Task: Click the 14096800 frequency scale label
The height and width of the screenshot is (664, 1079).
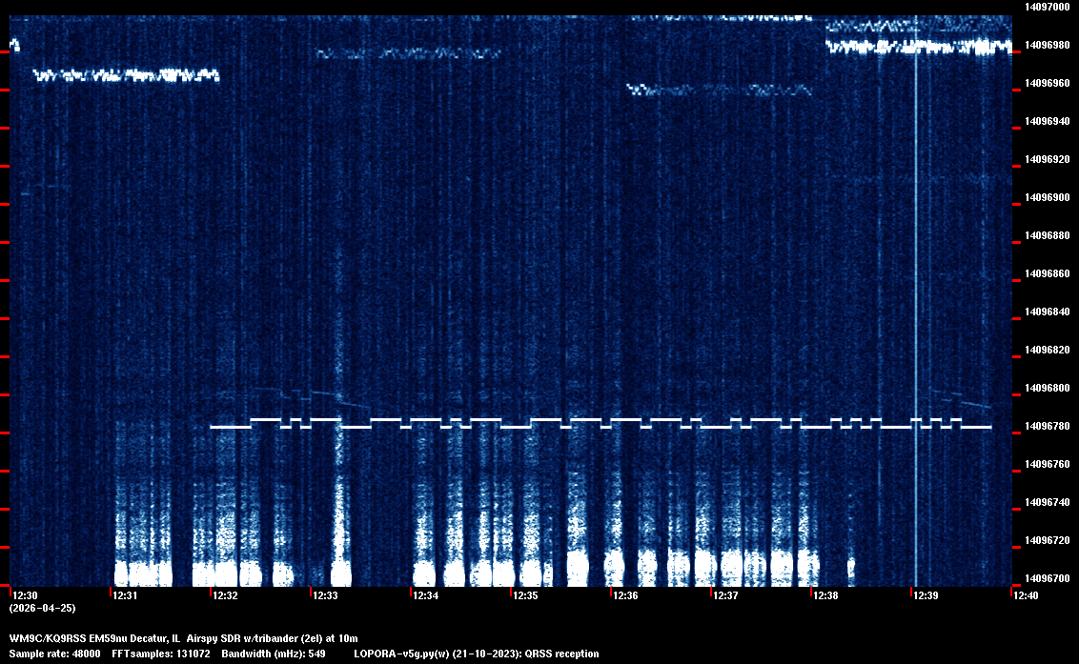Action: click(x=1045, y=388)
